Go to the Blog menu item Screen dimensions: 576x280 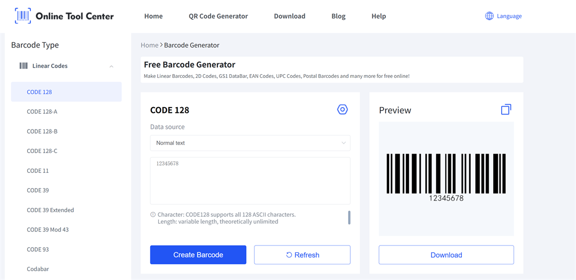(338, 16)
